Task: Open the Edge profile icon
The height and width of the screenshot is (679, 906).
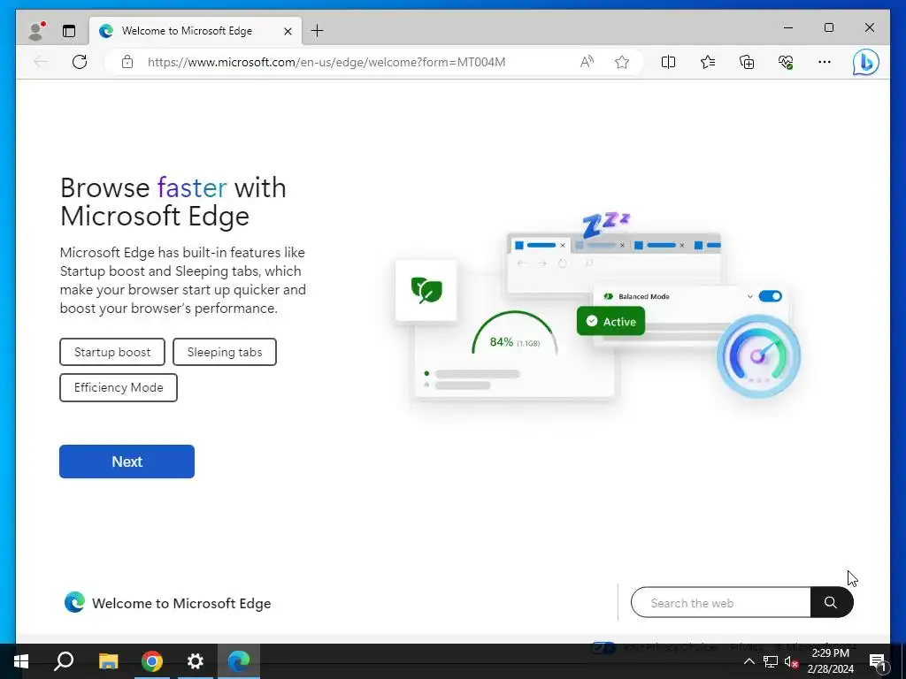Action: [36, 31]
